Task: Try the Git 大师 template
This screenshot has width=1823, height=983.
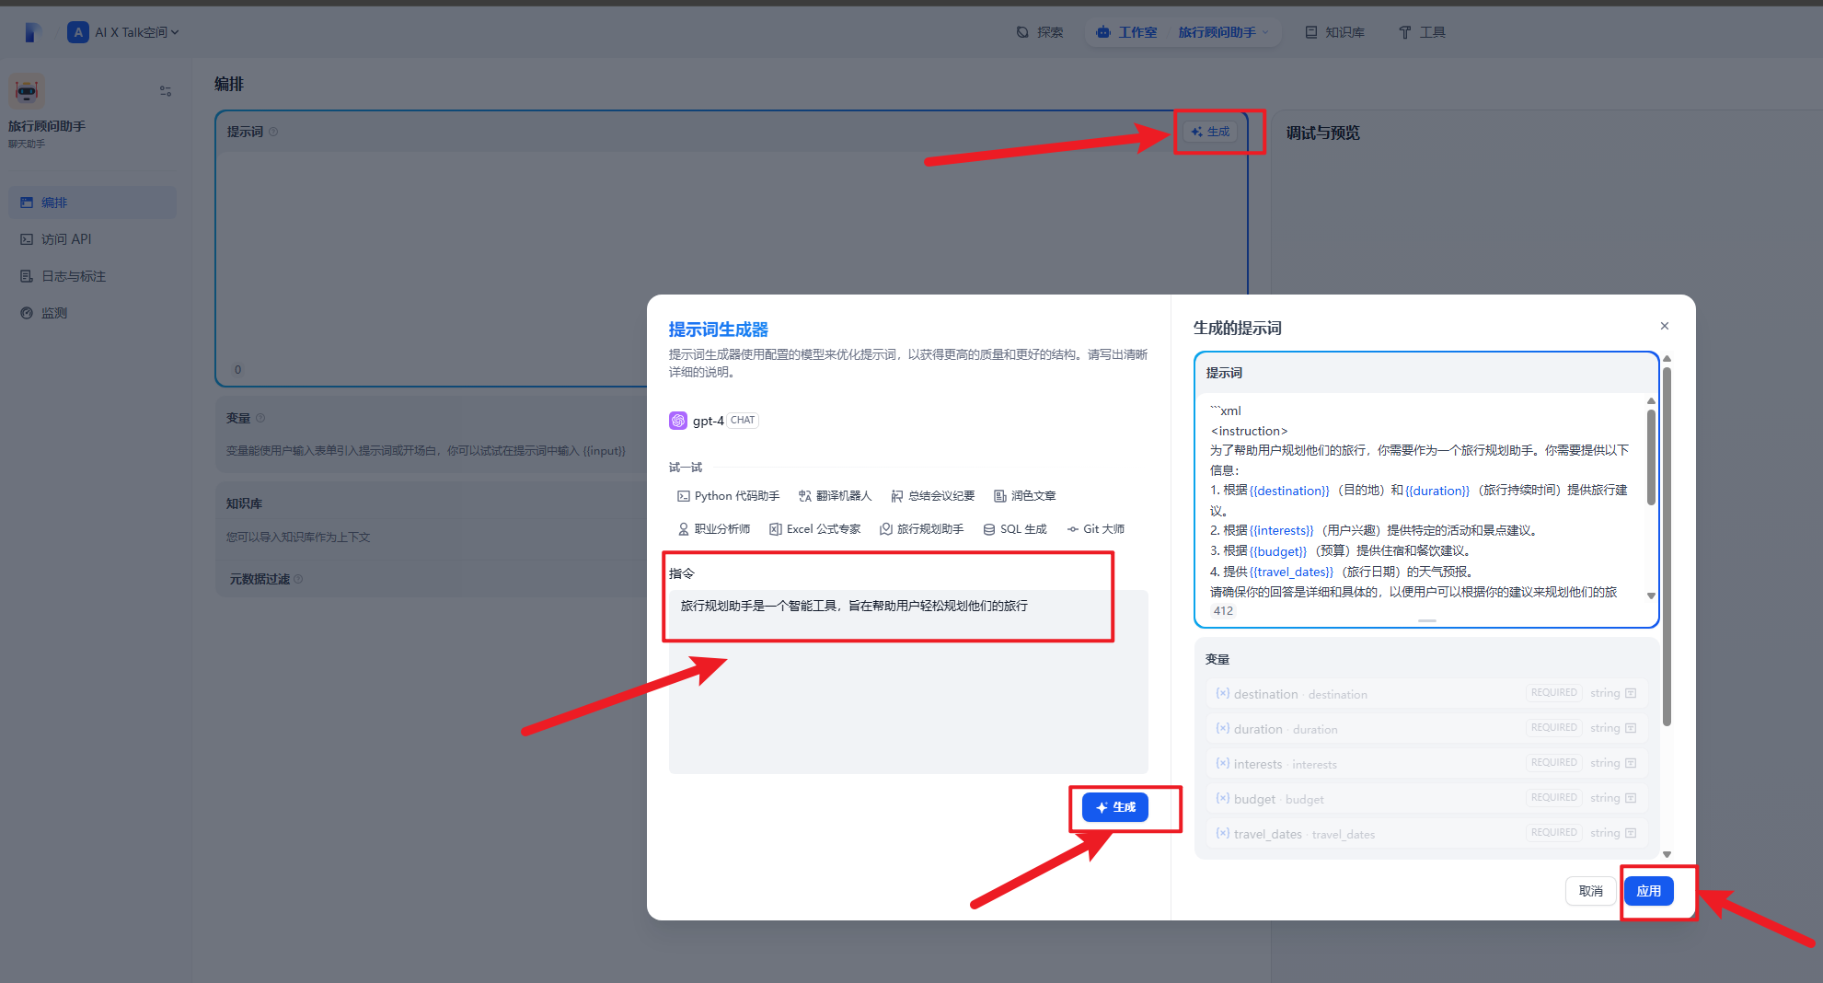Action: [1095, 529]
